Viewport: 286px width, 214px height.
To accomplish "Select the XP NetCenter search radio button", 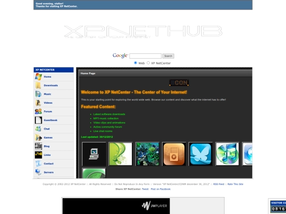I will pyautogui.click(x=148, y=63).
